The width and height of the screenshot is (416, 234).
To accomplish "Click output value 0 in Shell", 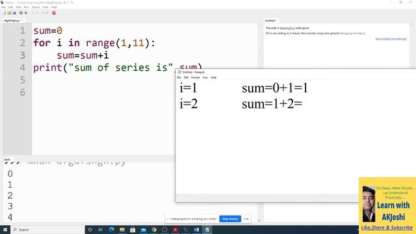I will pos(10,174).
